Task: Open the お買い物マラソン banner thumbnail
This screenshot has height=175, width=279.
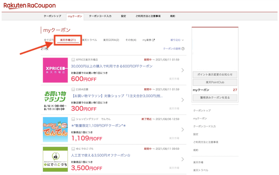Action: [55, 100]
